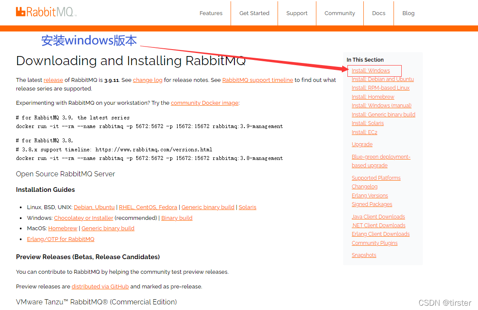Open Debian, Ubuntu installation guide
The image size is (478, 310).
[x=94, y=207]
